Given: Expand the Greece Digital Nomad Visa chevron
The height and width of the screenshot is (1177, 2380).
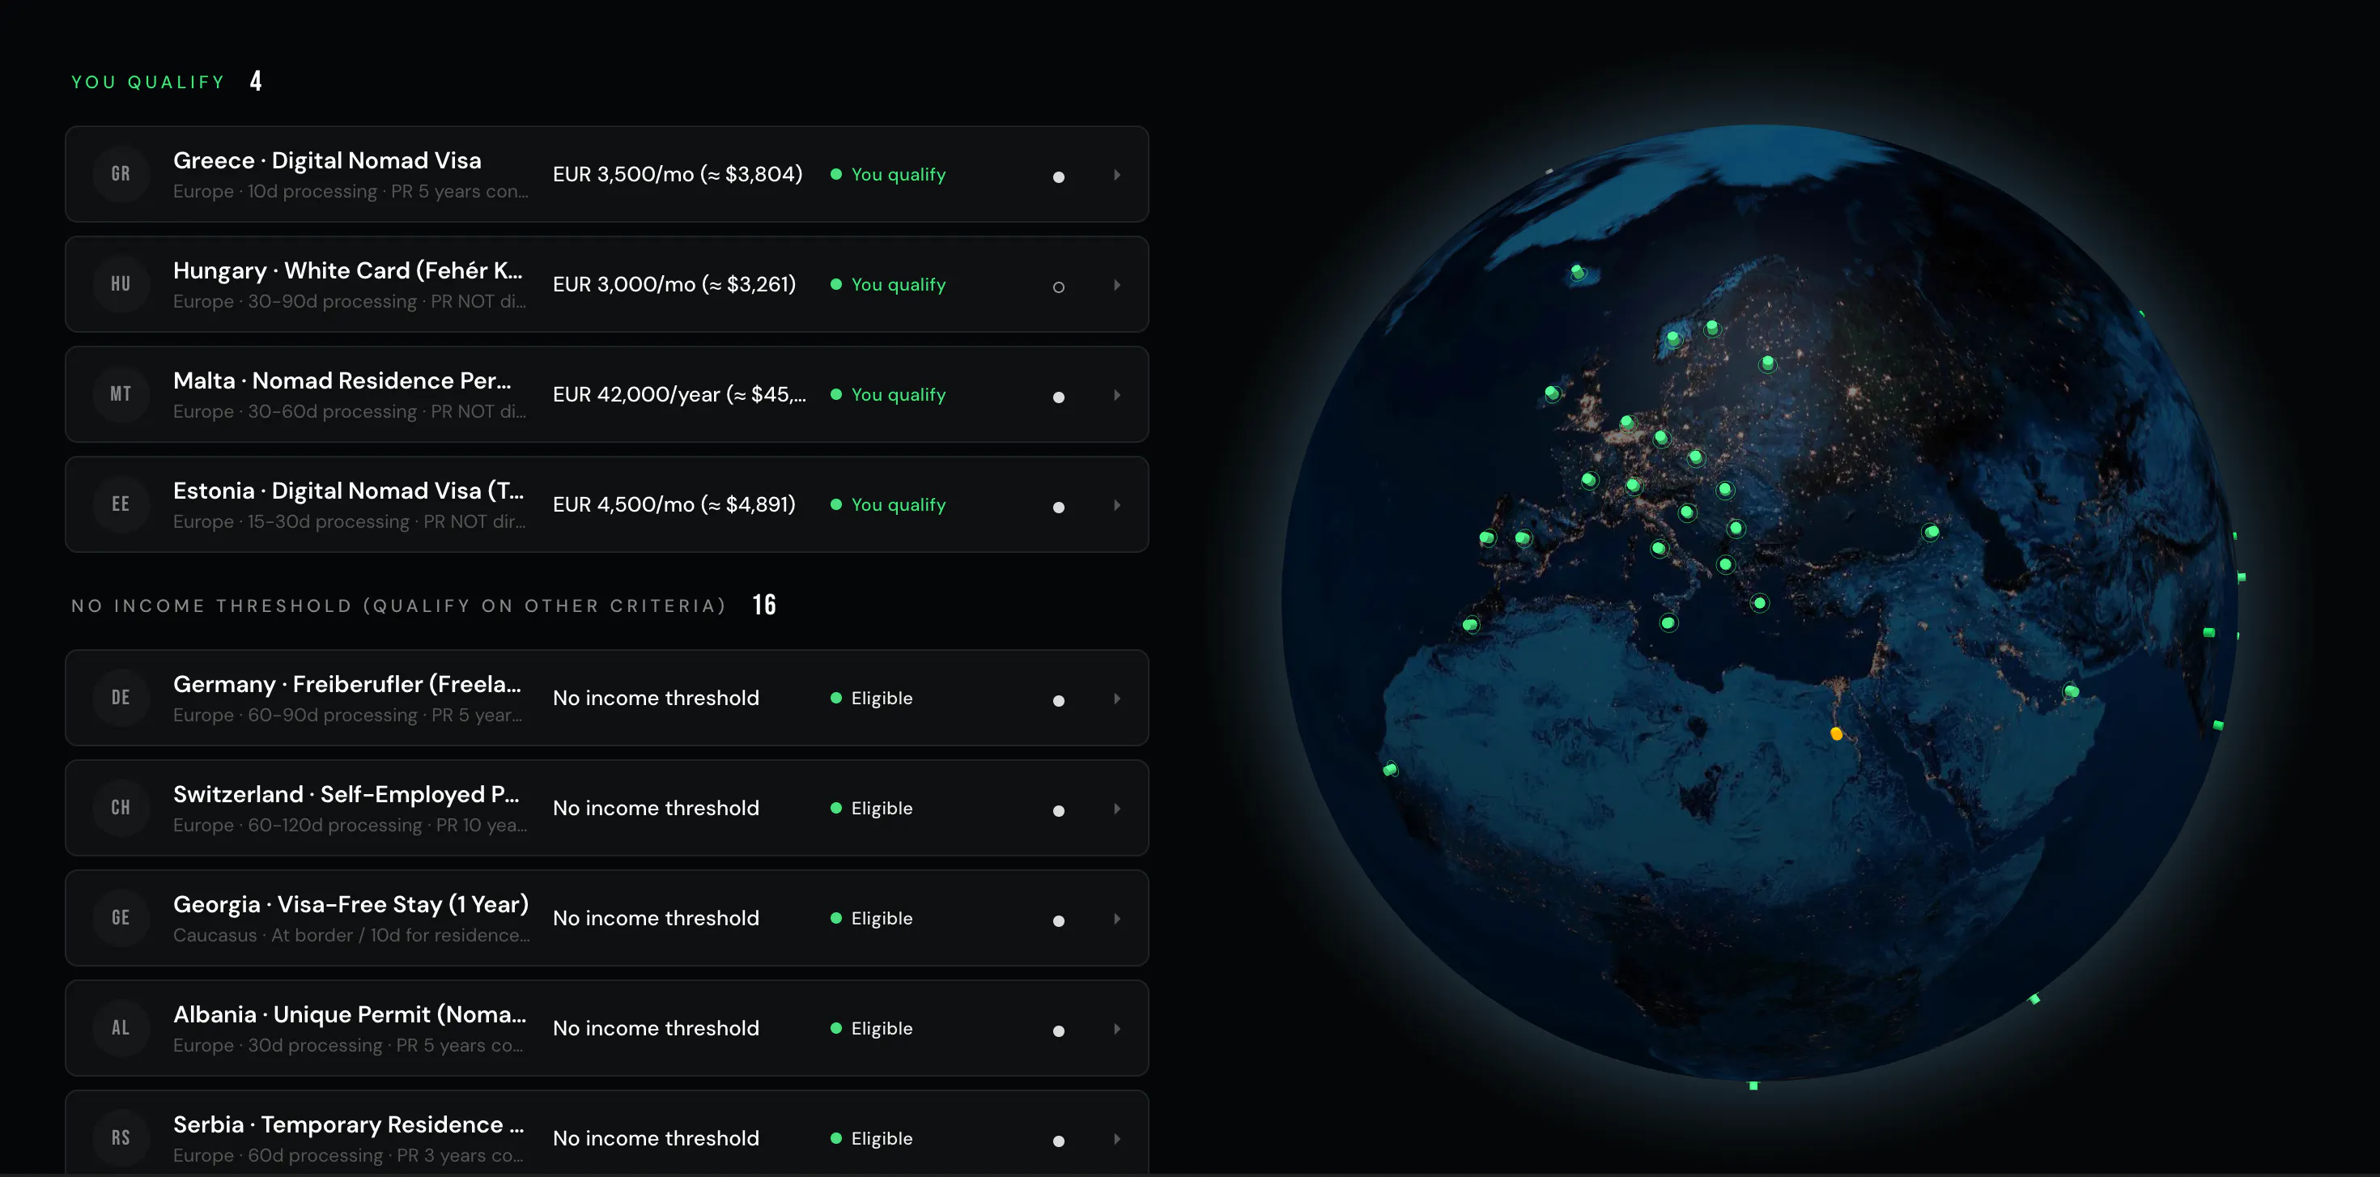Looking at the screenshot, I should pos(1117,175).
